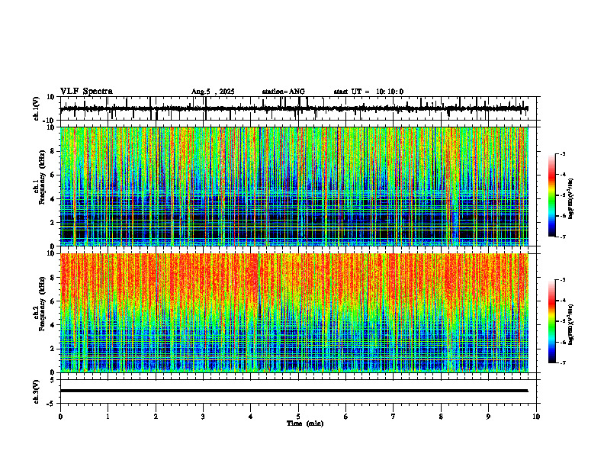
Task: Click the "5" tick on the time axis
Action: [x=298, y=417]
